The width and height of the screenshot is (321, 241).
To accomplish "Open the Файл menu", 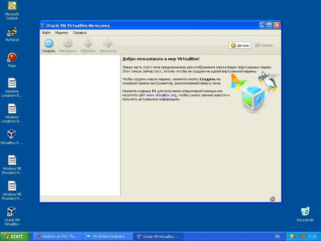I will (46, 33).
